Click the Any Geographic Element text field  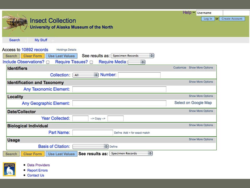[x=119, y=103]
